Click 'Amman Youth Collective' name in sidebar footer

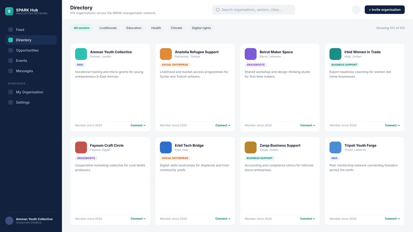tap(34, 219)
